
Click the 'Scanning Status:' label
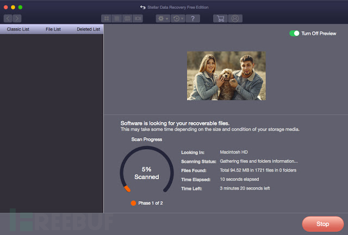(198, 162)
